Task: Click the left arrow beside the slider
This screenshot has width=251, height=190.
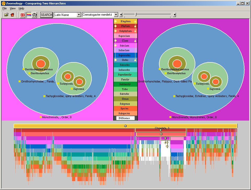Action: tap(121, 15)
